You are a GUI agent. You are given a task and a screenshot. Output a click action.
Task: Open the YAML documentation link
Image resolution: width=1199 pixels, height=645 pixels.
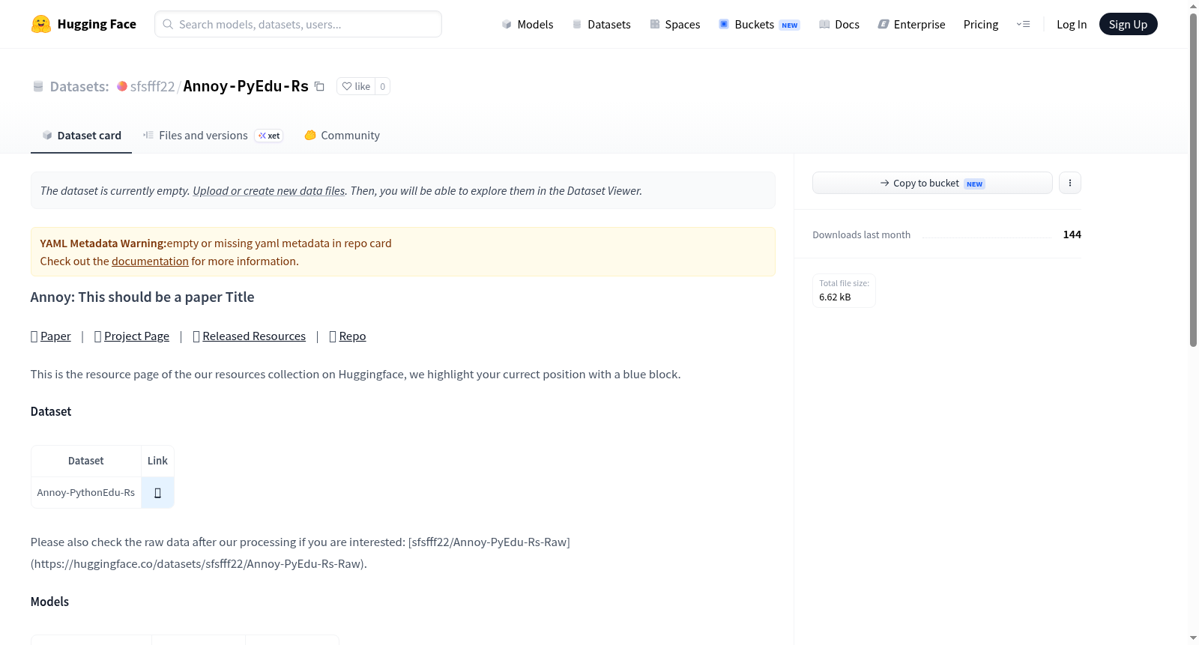[x=150, y=261]
